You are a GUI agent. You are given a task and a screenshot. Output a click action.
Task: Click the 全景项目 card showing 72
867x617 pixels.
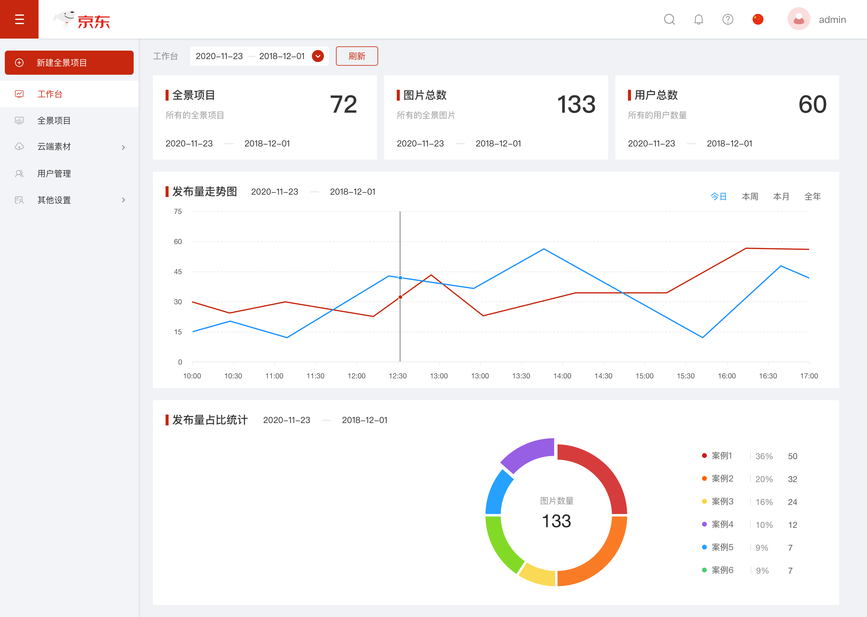265,117
